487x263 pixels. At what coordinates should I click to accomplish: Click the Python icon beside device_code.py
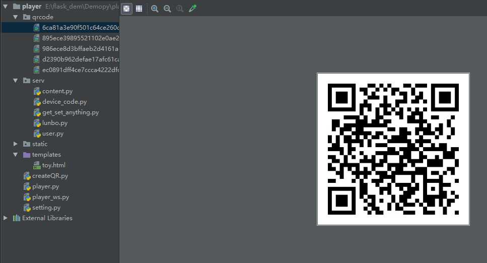37,102
